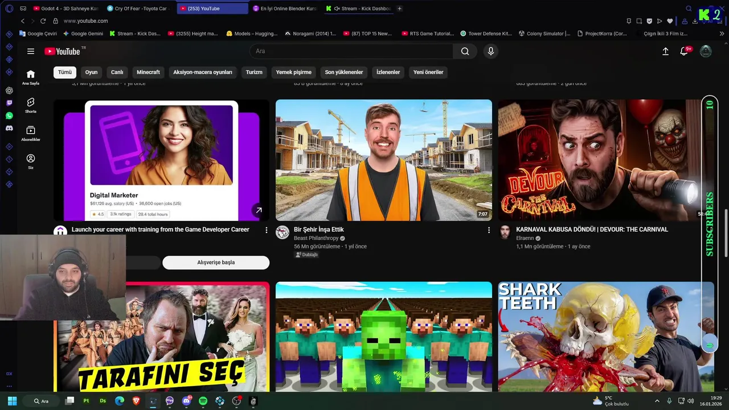729x410 pixels.
Task: Select the Tümü filter chip
Action: point(65,72)
